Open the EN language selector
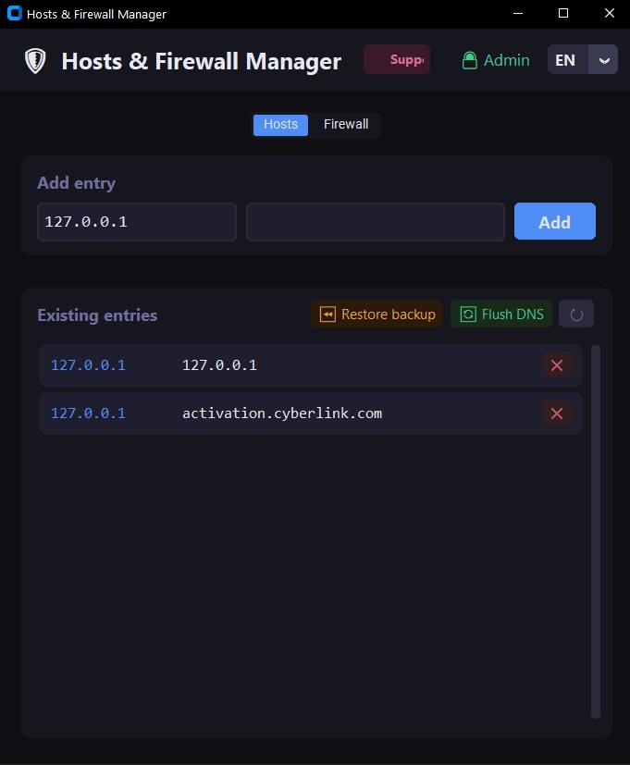The height and width of the screenshot is (765, 630). [x=566, y=60]
